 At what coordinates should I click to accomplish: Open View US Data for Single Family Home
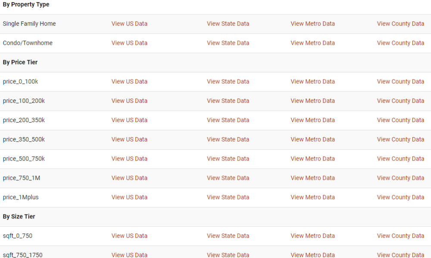[x=129, y=24]
